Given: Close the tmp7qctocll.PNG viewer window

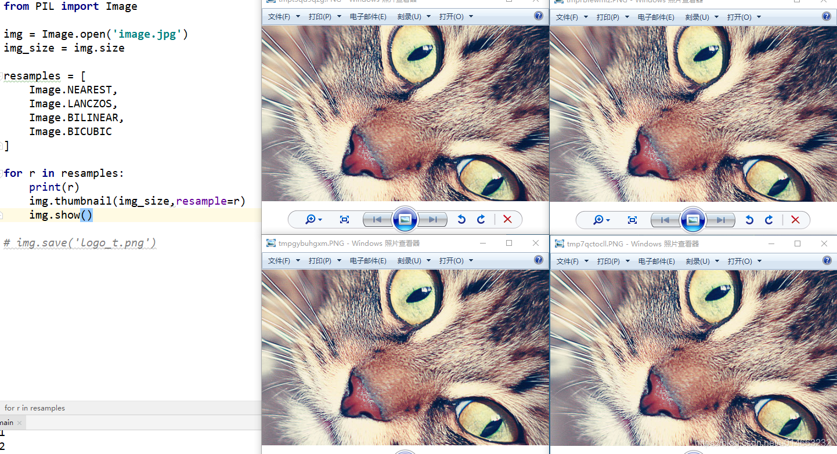Looking at the screenshot, I should (x=824, y=244).
